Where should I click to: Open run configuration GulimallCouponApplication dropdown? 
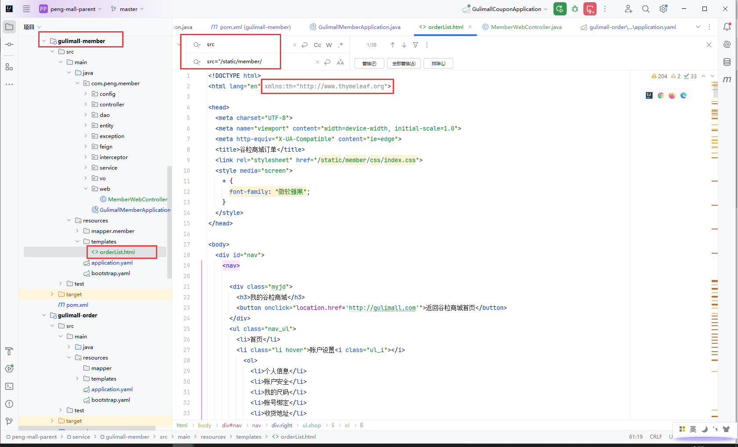[505, 9]
